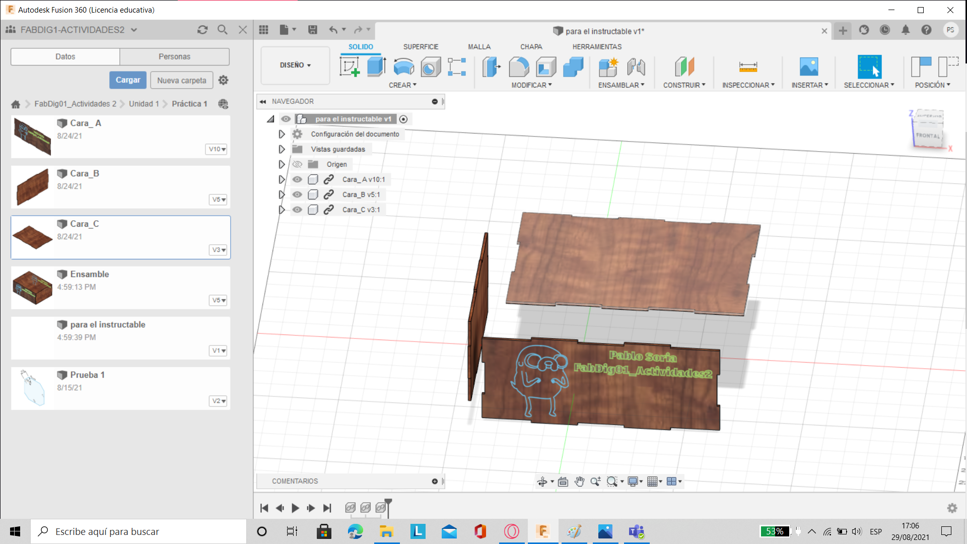Show the hidden Origen folder
967x544 pixels.
(297, 164)
